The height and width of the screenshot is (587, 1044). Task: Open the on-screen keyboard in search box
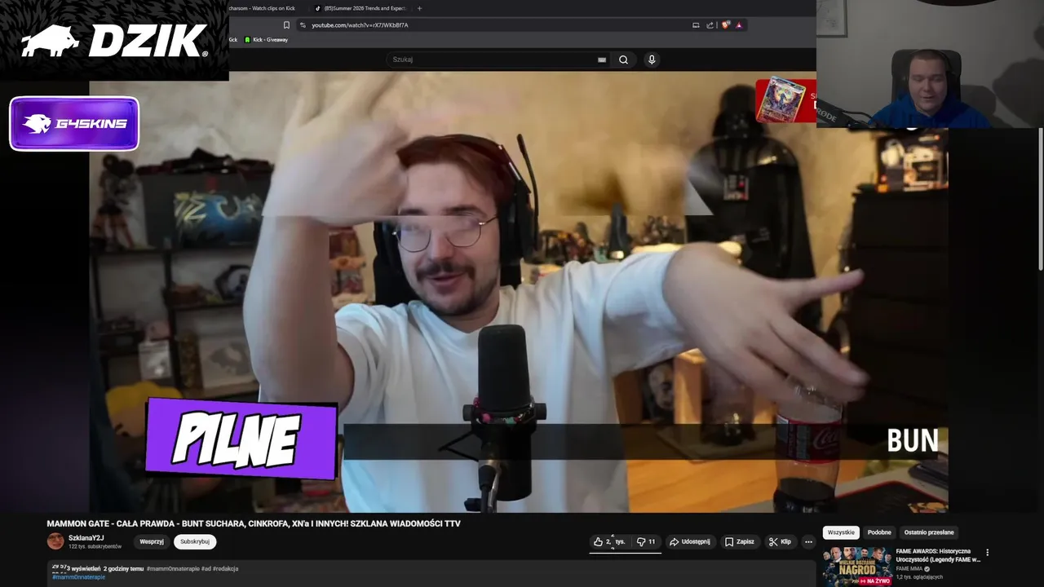click(x=602, y=60)
